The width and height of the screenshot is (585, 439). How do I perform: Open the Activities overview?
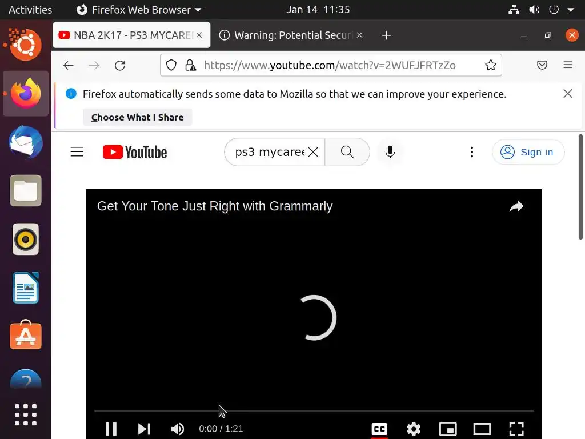pos(30,10)
